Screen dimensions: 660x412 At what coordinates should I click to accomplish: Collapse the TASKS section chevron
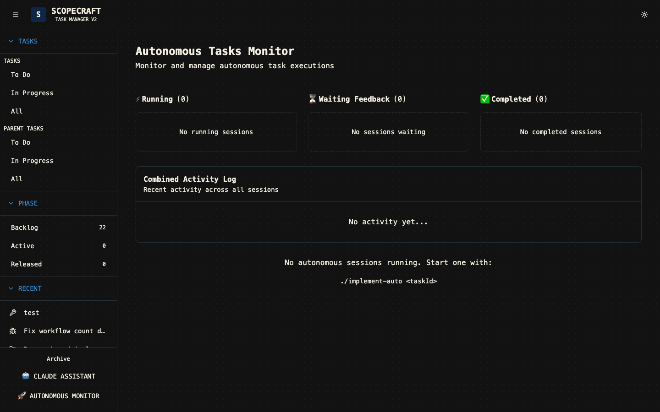[11, 41]
